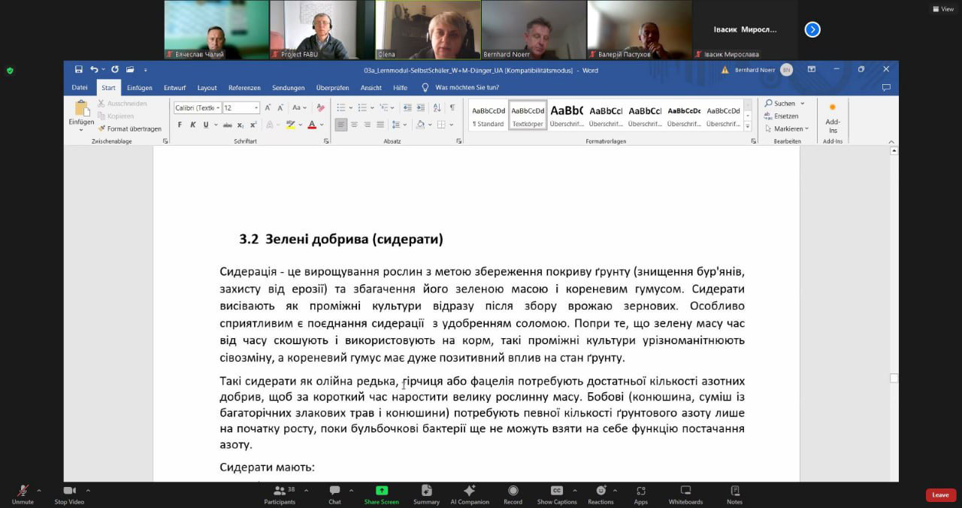Apply superscript x² formatting
The image size is (962, 508).
coord(253,125)
